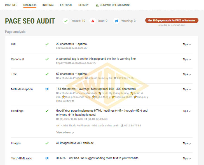Click the PAGE SEO AUDIT heading
204x165 pixels.
(30, 21)
